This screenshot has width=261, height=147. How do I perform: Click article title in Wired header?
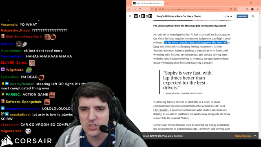tap(179, 16)
